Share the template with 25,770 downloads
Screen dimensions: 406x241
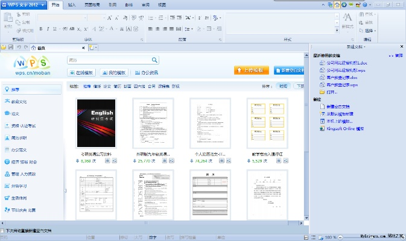point(171,161)
